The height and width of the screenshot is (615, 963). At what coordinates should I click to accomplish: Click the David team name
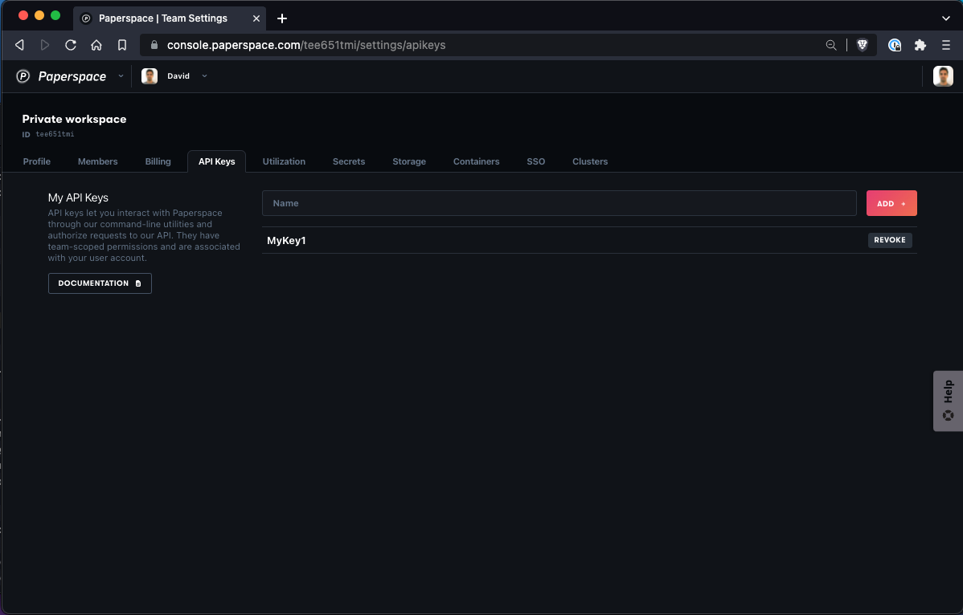(x=178, y=76)
